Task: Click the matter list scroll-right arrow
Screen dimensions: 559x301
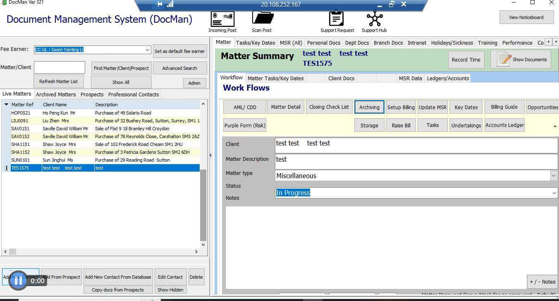Action: [196, 251]
